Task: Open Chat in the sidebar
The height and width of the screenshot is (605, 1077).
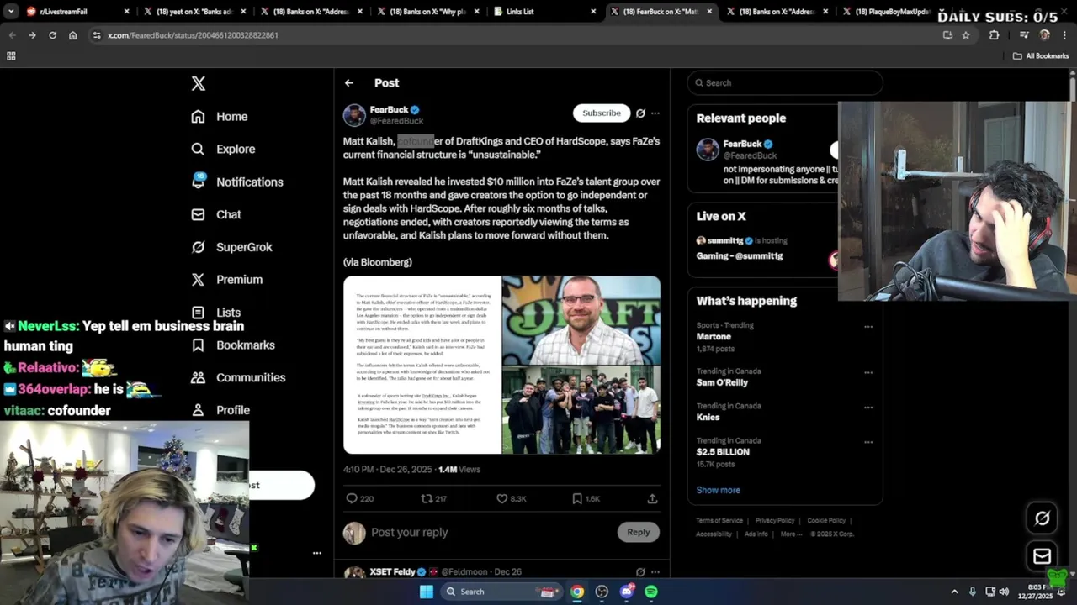Action: point(216,214)
